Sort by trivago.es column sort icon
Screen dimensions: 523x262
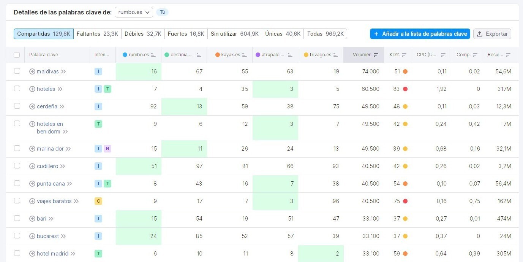pos(336,55)
